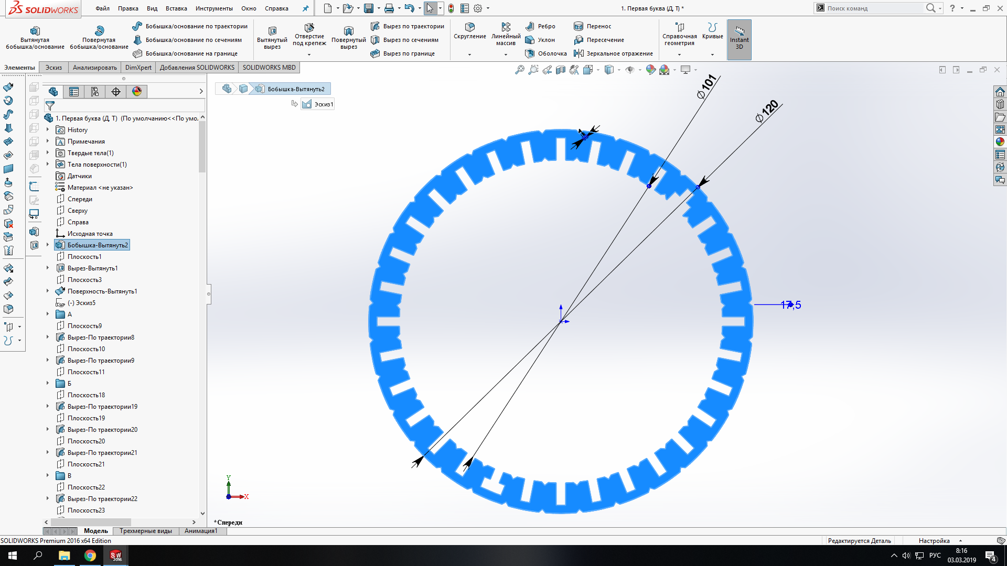Screen dimensions: 1007x566
Task: Click the Shell (Оболочка) tool
Action: 530,53
